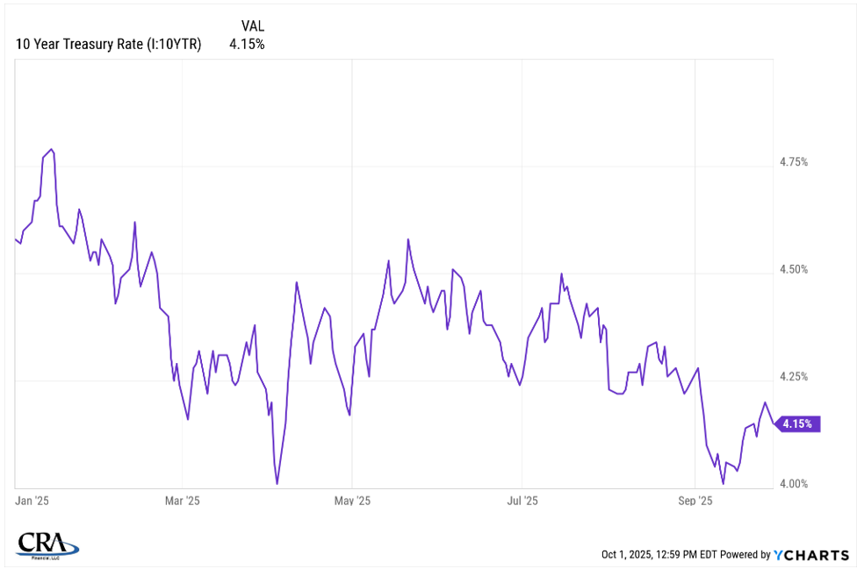The width and height of the screenshot is (857, 569).
Task: Click the September low point of the line
Action: 723,483
